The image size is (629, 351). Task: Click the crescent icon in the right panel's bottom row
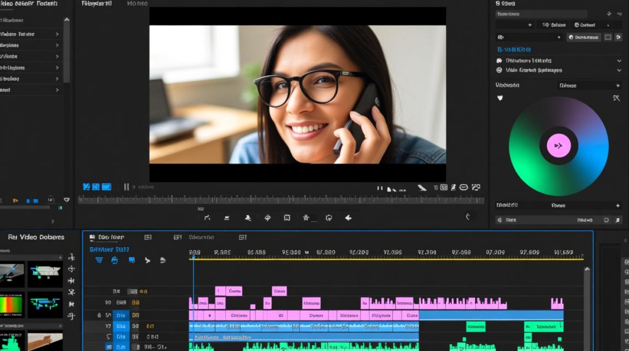pyautogui.click(x=500, y=220)
